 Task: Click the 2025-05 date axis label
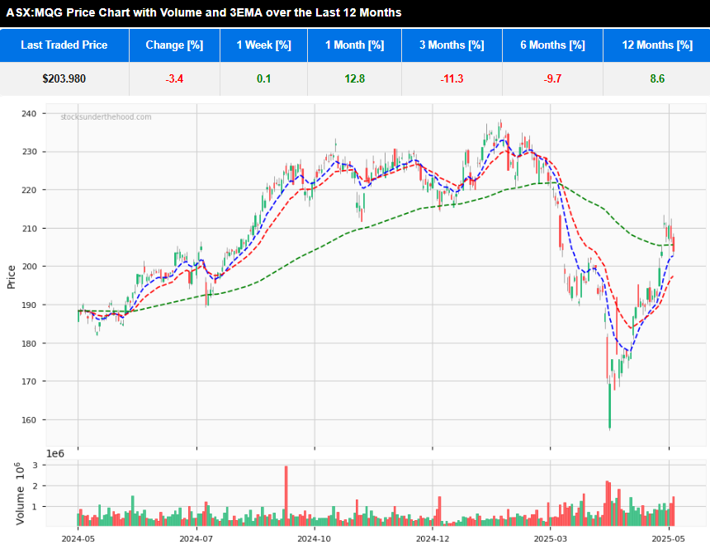coord(669,538)
